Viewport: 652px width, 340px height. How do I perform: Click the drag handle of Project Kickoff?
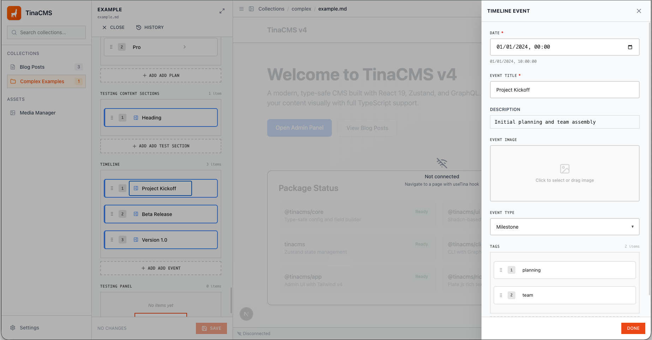point(112,188)
